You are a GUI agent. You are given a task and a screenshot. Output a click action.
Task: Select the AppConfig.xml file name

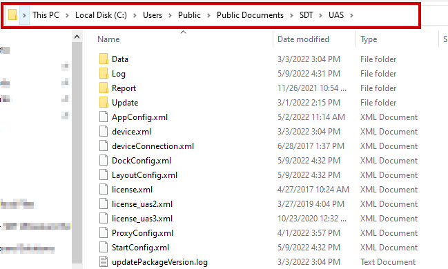[139, 117]
